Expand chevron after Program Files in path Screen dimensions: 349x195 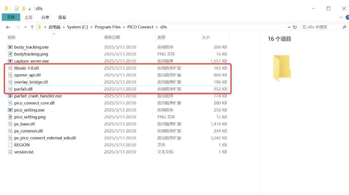tap(124, 27)
